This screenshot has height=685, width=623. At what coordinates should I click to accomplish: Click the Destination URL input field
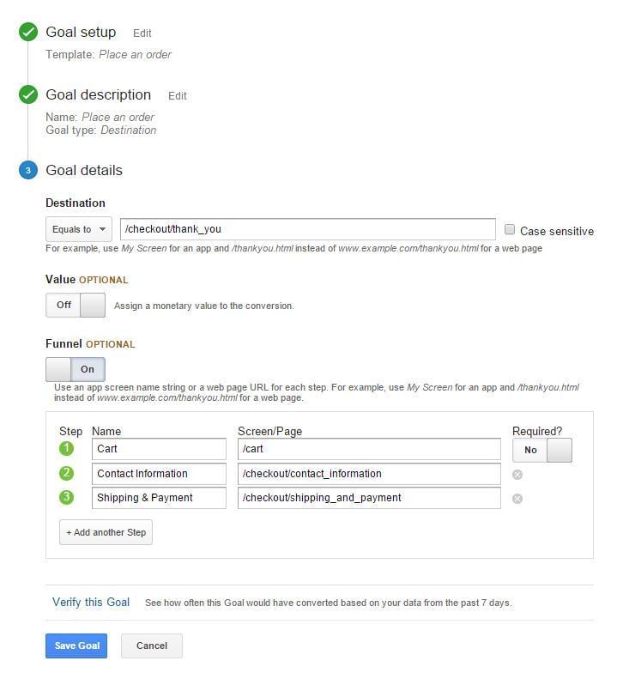pos(307,229)
